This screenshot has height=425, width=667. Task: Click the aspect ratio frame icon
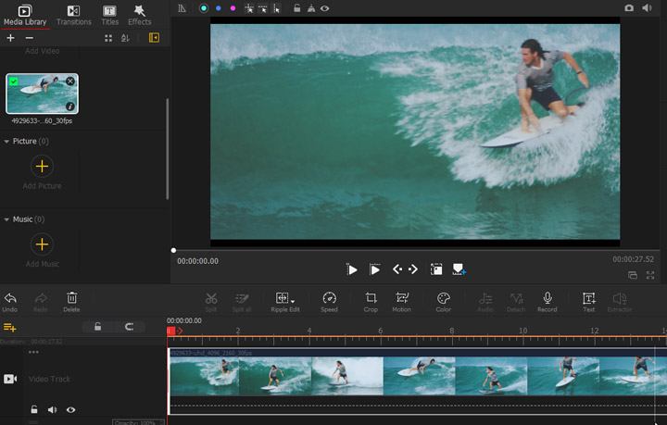[x=436, y=269]
